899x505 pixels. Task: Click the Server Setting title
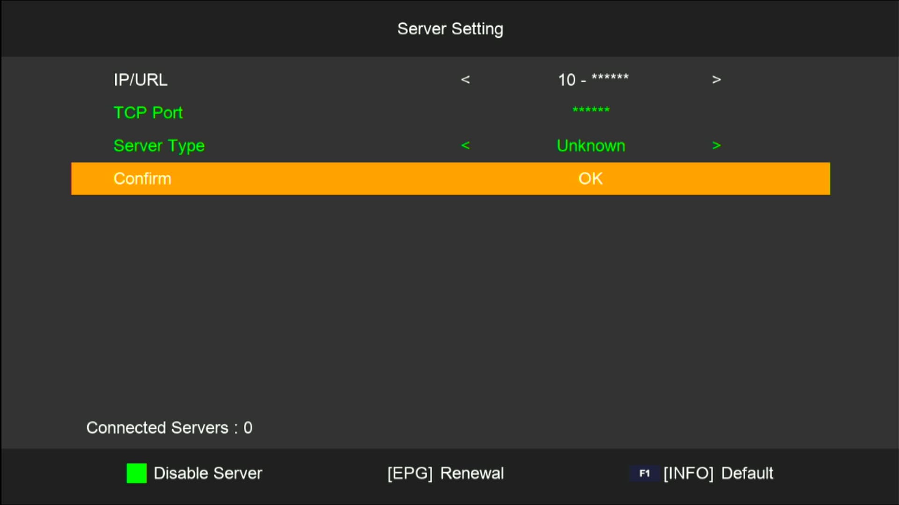(x=450, y=29)
